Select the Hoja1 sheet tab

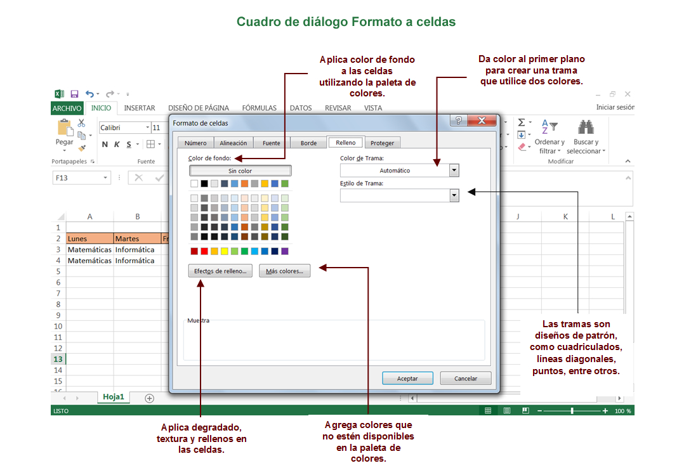click(x=114, y=397)
